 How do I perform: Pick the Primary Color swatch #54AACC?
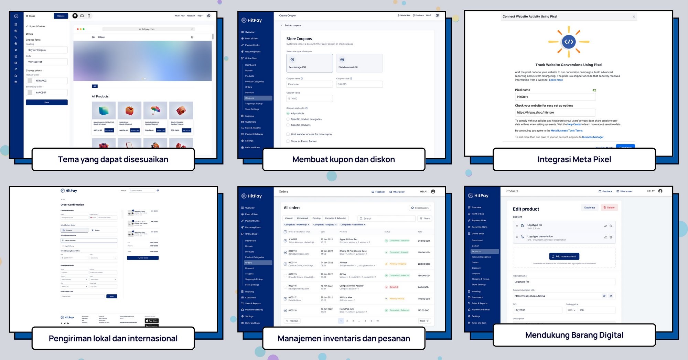coord(30,81)
